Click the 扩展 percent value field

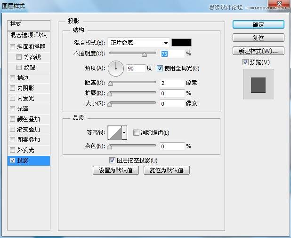point(172,93)
